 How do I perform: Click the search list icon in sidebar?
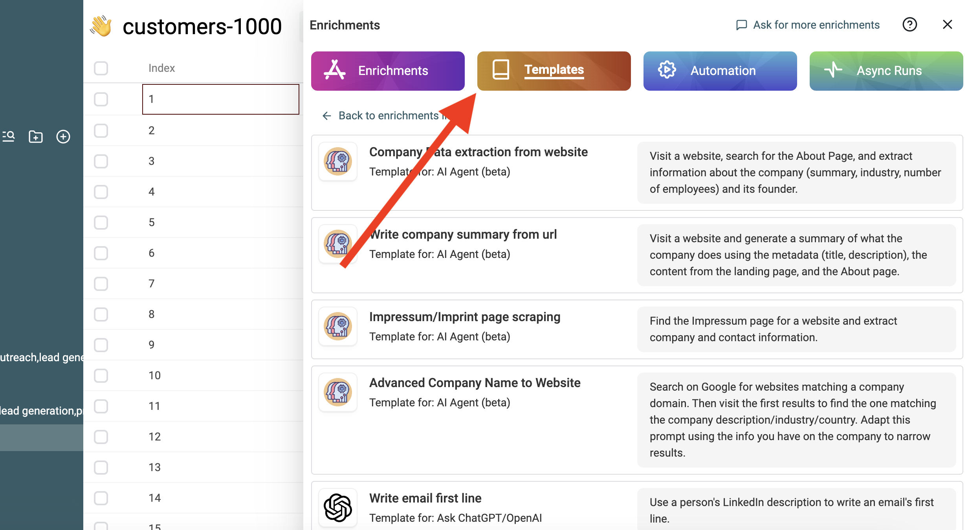[9, 137]
